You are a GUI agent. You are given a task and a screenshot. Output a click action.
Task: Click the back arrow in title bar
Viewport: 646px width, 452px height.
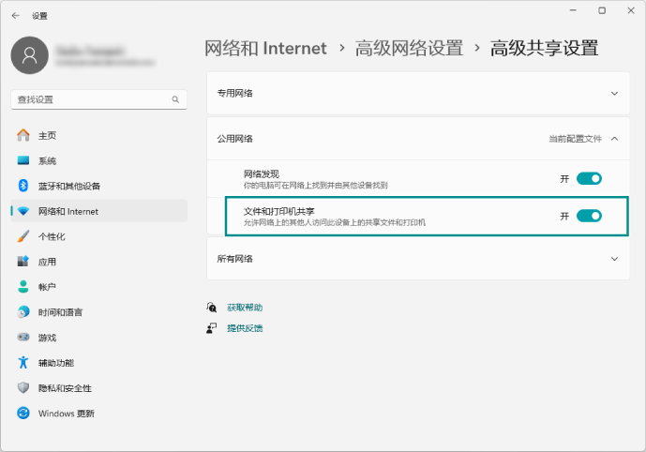tap(15, 15)
